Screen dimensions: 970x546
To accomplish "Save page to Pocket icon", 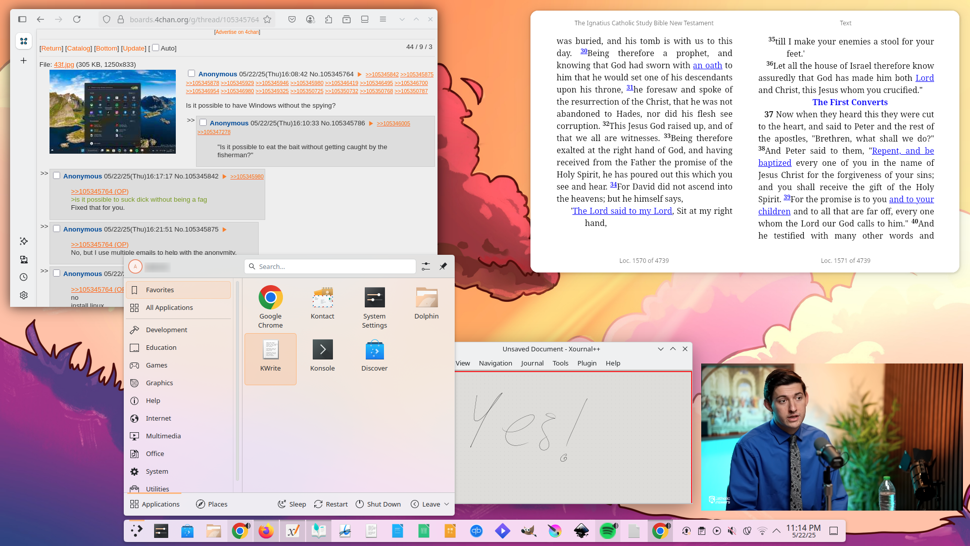I will pos(292,19).
